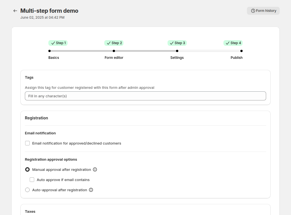Screen dimensions: 291x215
Task: Click the Form editor step label
Action: pyautogui.click(x=114, y=58)
